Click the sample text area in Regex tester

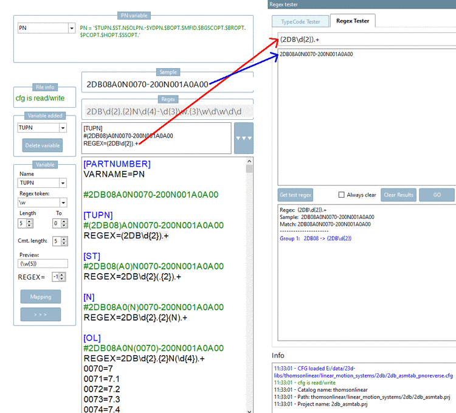pos(367,117)
